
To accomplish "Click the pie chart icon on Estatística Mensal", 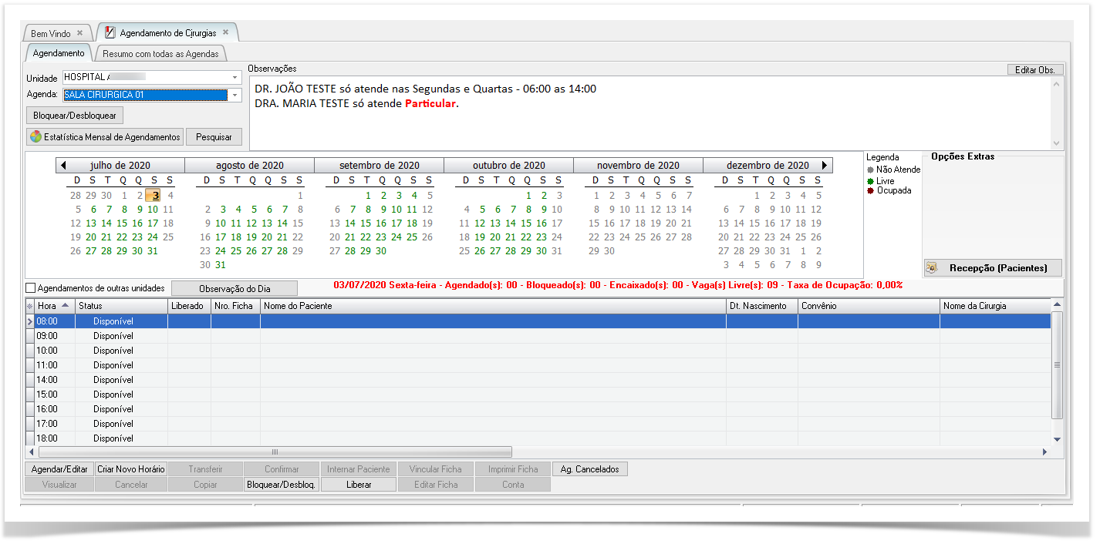I will 35,137.
